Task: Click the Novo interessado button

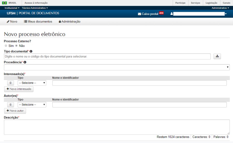Action: (x=19, y=89)
